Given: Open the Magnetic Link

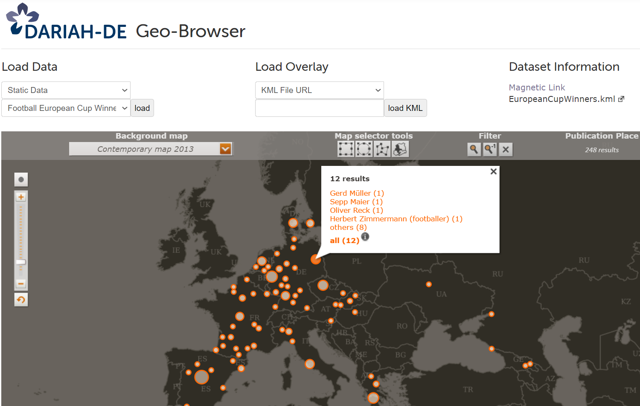Looking at the screenshot, I should point(537,87).
